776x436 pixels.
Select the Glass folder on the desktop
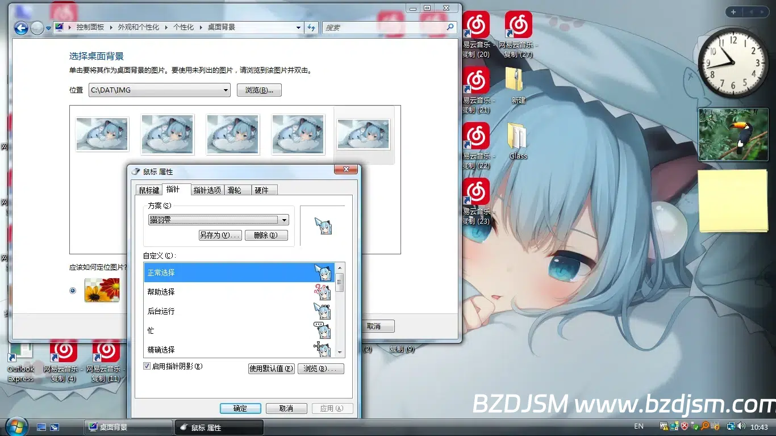518,141
